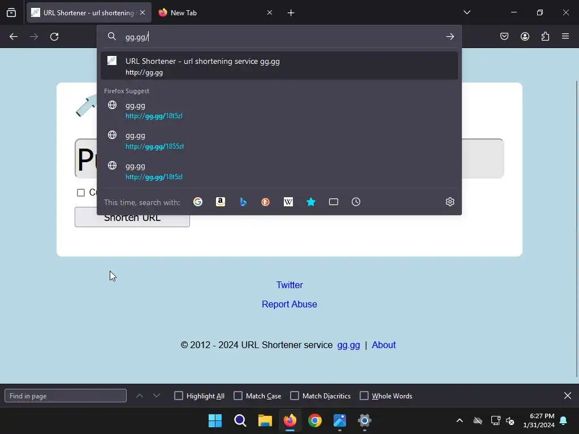Open File Explorer from taskbar
The image size is (579, 434).
click(x=265, y=420)
